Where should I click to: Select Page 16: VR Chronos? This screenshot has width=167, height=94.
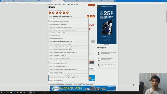point(68,61)
